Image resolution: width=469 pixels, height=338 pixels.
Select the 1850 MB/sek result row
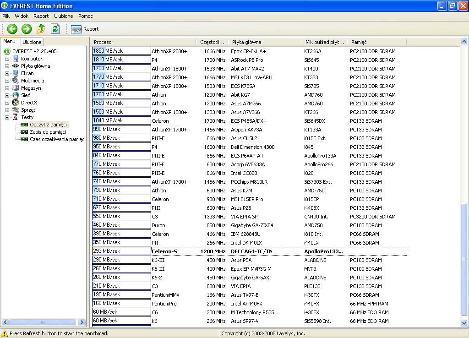point(249,51)
